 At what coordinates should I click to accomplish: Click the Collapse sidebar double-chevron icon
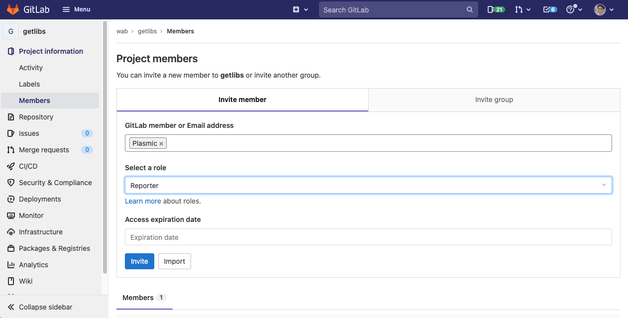[x=11, y=307]
